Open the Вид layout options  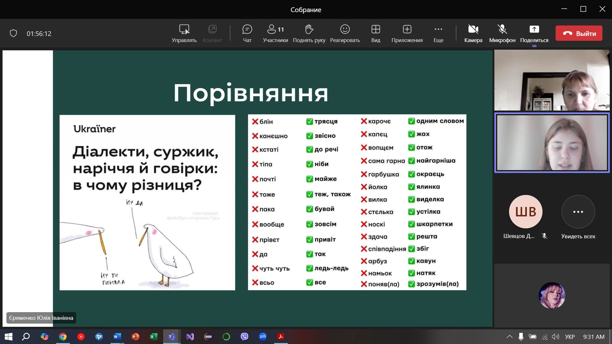375,33
